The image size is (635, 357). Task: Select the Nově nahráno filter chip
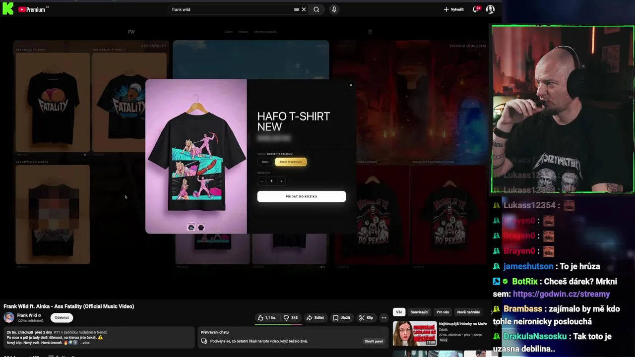tap(469, 312)
